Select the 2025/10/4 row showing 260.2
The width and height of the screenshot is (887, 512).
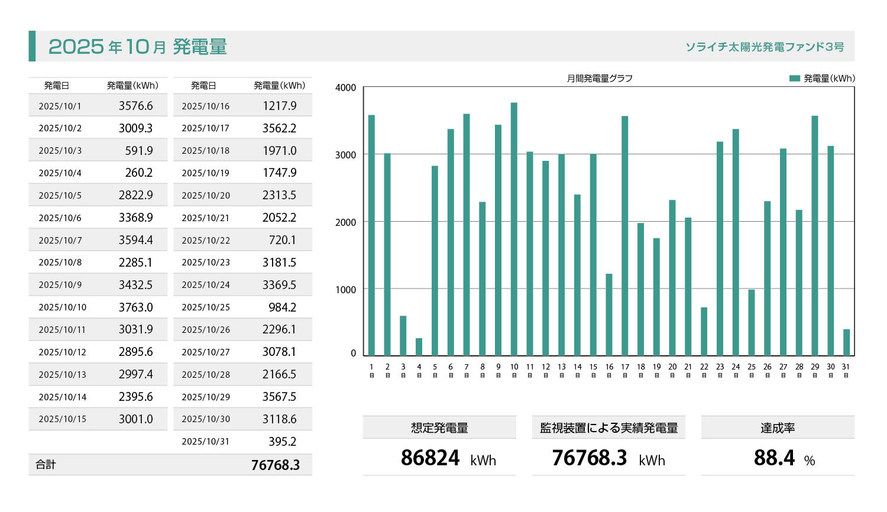click(98, 173)
